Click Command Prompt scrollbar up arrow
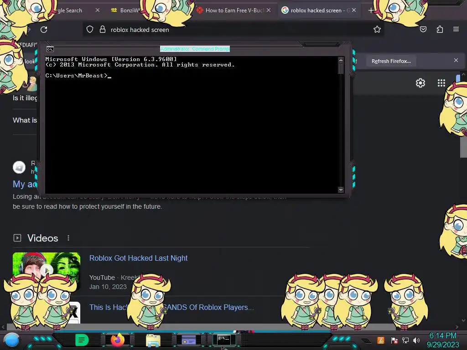 point(341,60)
